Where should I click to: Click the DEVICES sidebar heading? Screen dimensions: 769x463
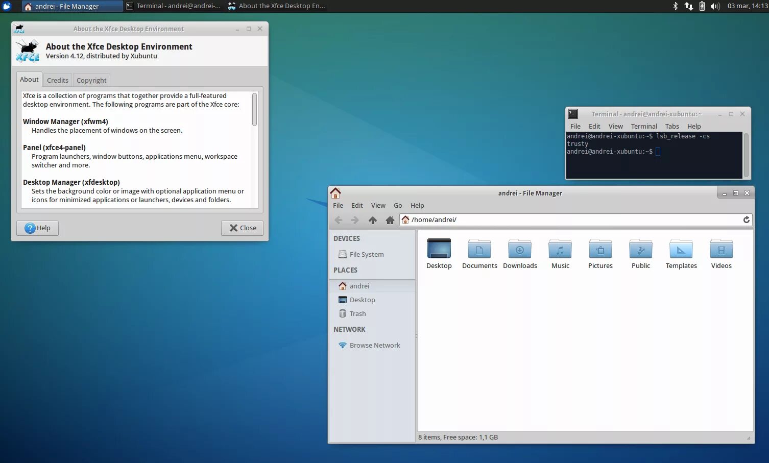pos(347,238)
